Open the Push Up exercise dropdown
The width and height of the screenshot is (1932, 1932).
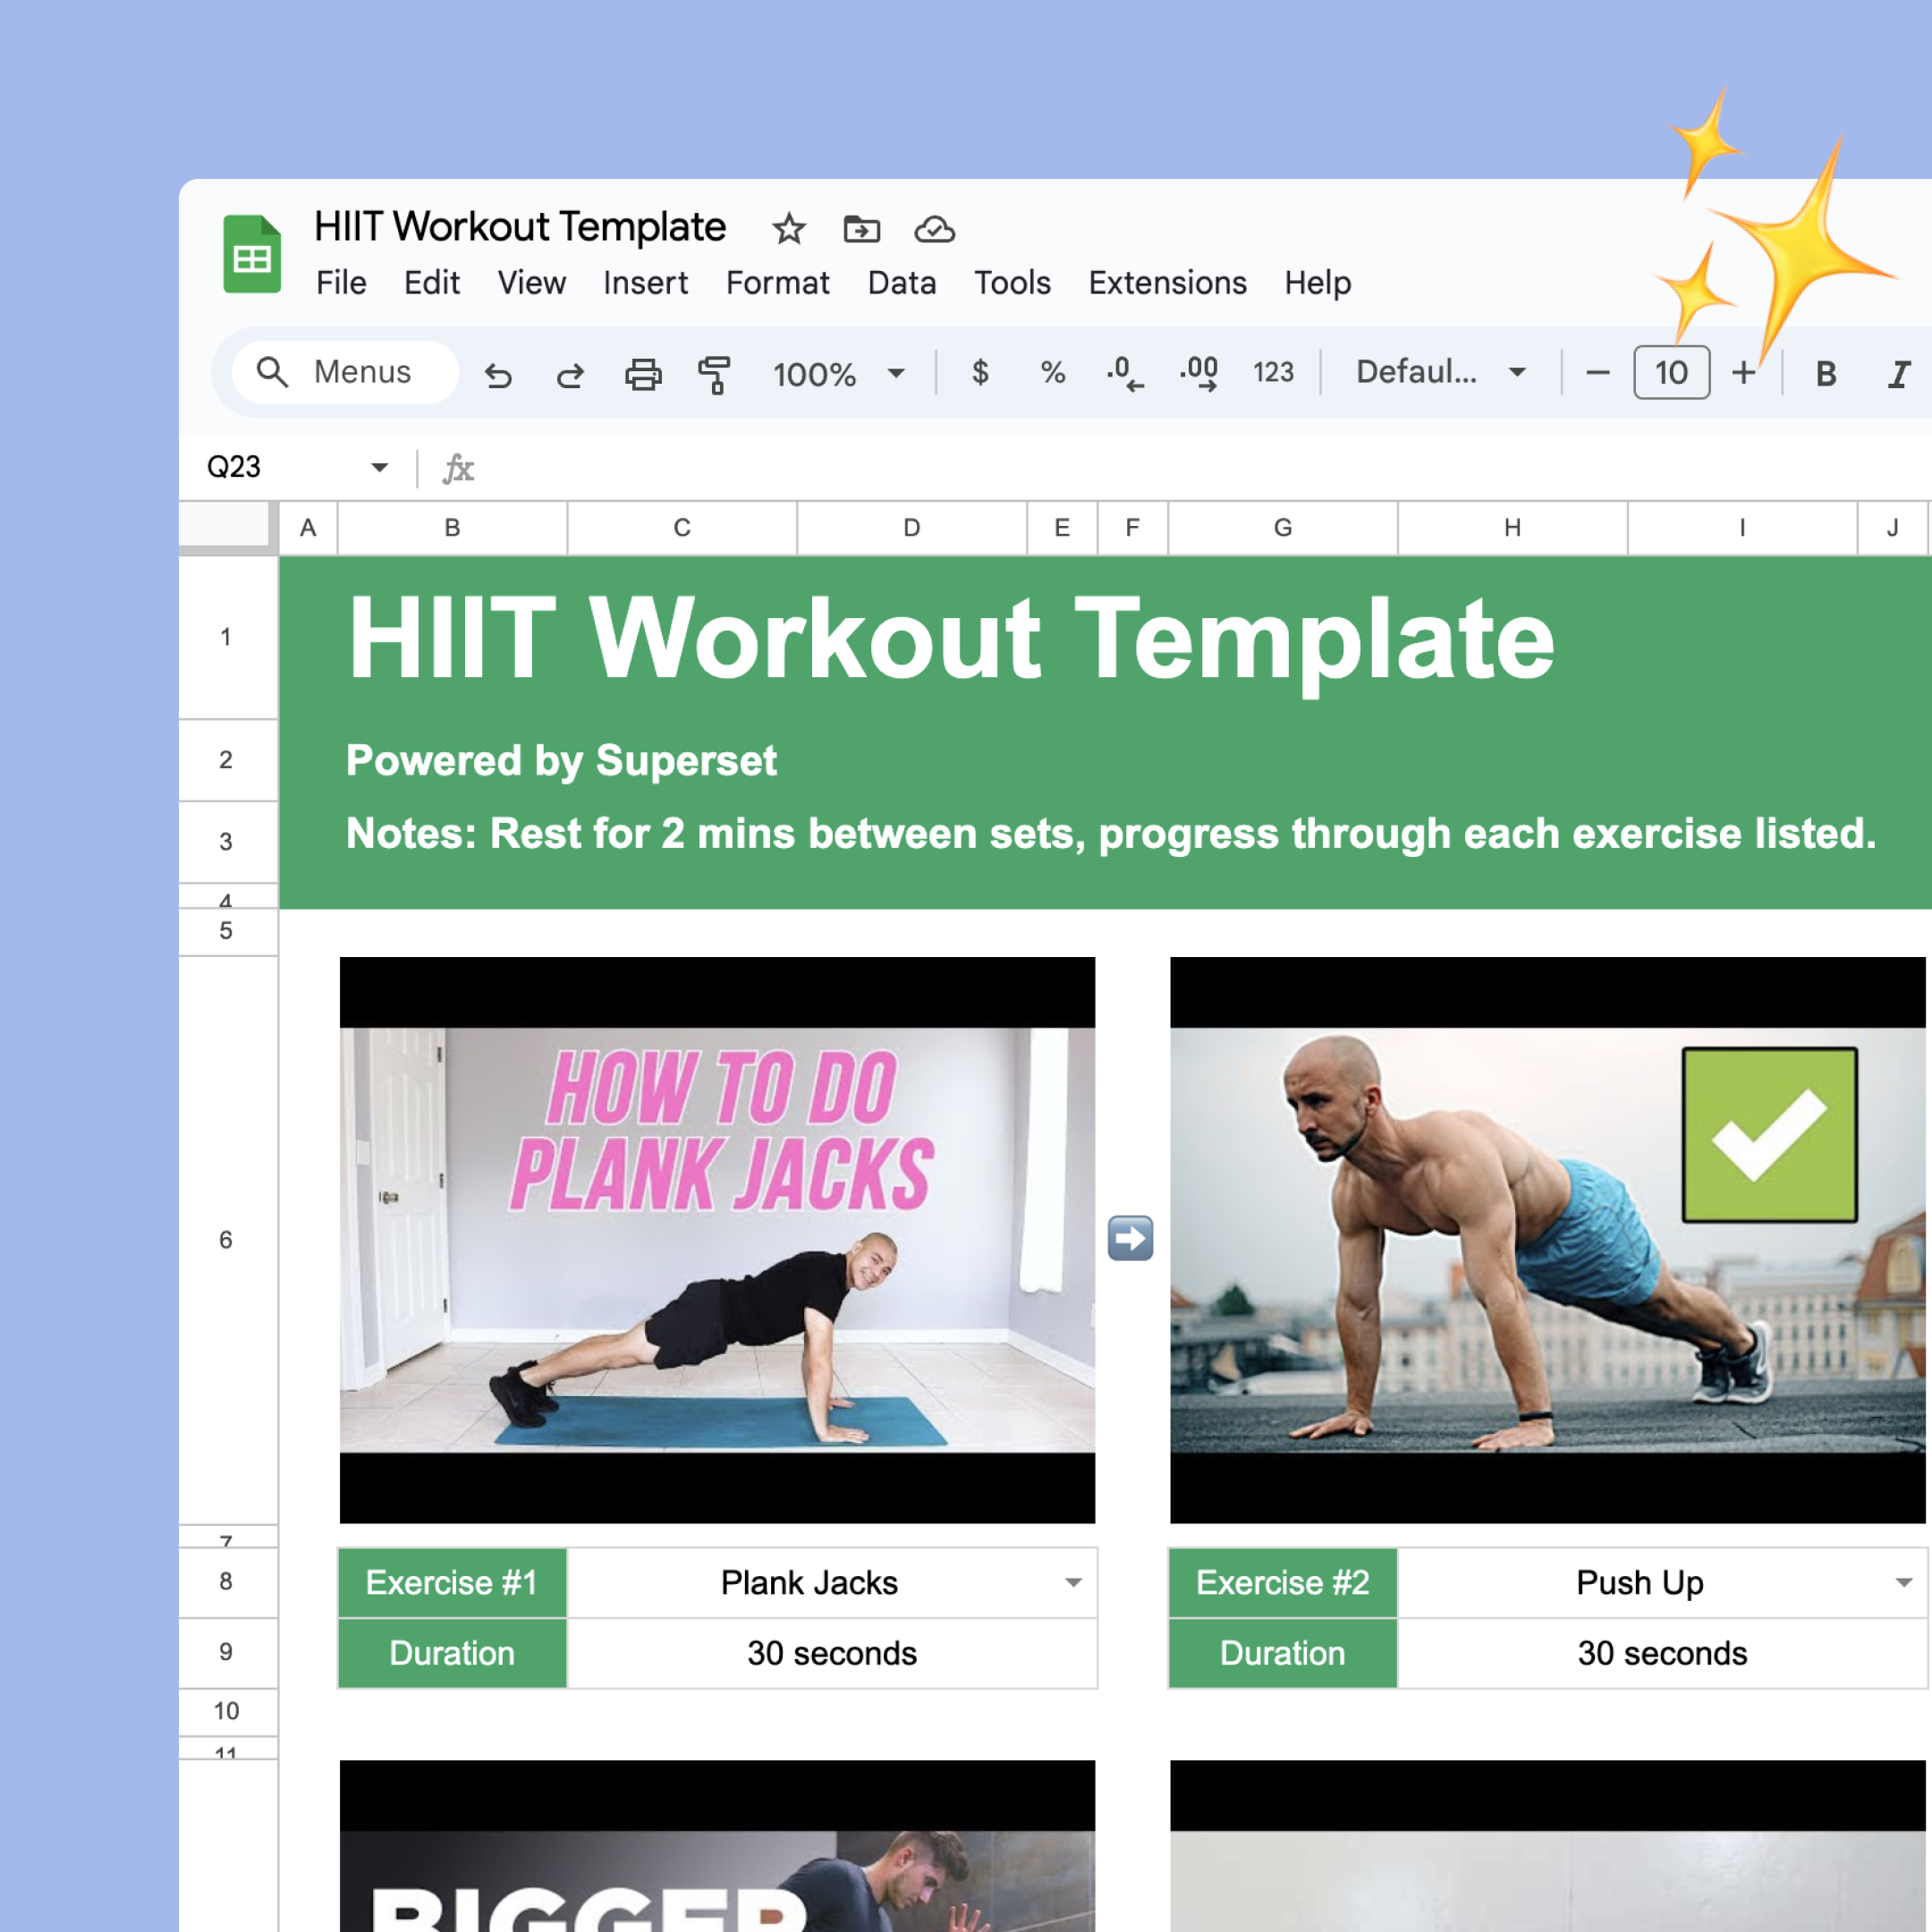[1903, 1582]
